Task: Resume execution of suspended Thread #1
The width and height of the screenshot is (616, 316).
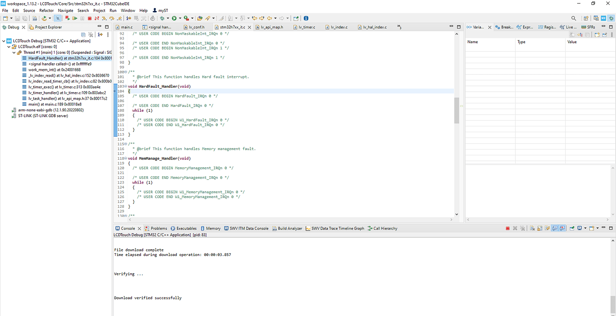Action: click(x=75, y=18)
